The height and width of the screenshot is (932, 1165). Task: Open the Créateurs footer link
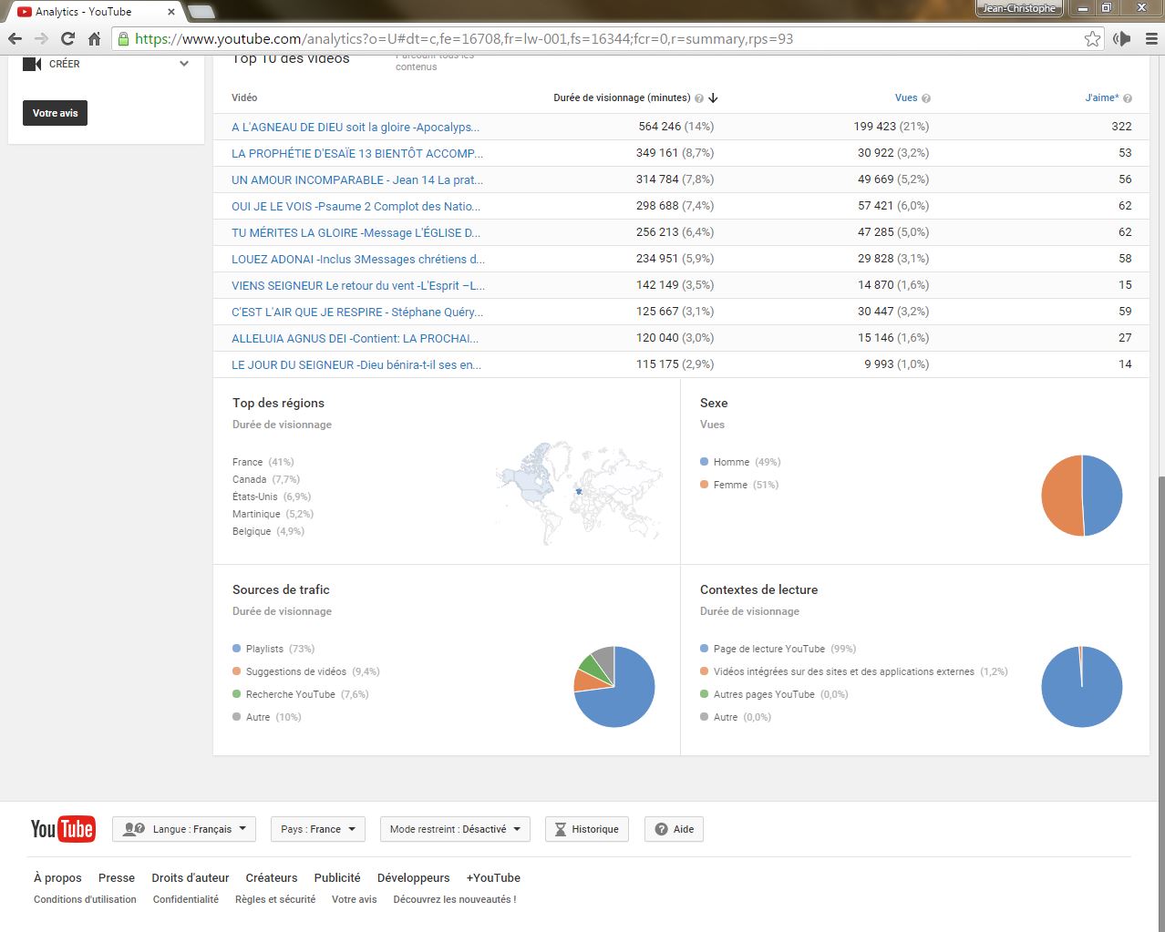(272, 878)
